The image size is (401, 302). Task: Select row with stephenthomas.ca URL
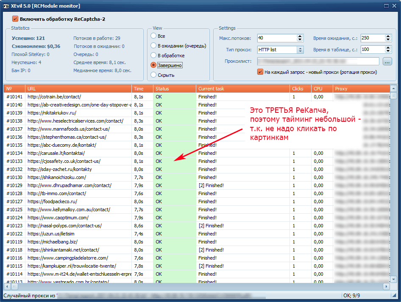click(x=197, y=137)
